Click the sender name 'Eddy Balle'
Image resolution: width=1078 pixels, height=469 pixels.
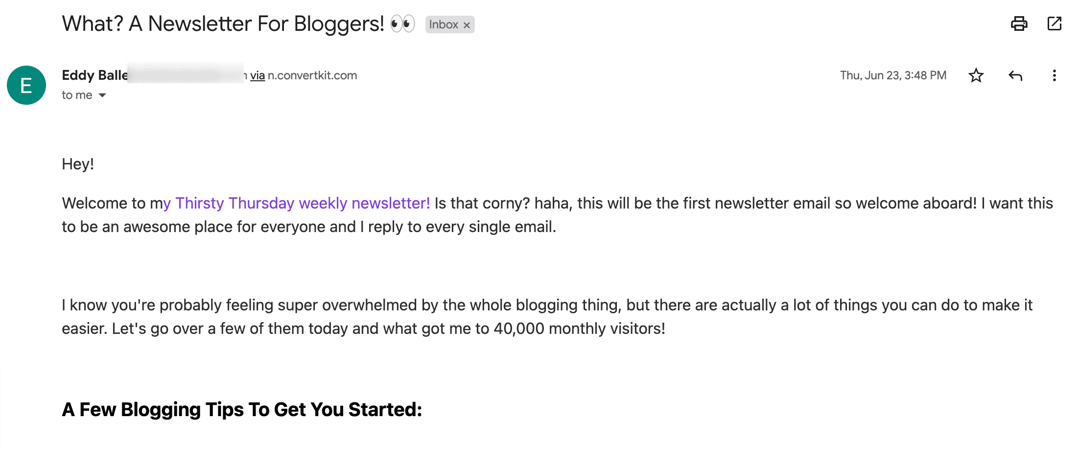pyautogui.click(x=94, y=75)
